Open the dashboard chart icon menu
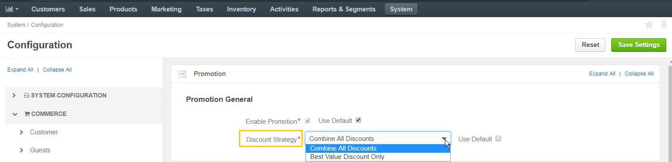This screenshot has height=162, width=672. (x=12, y=9)
